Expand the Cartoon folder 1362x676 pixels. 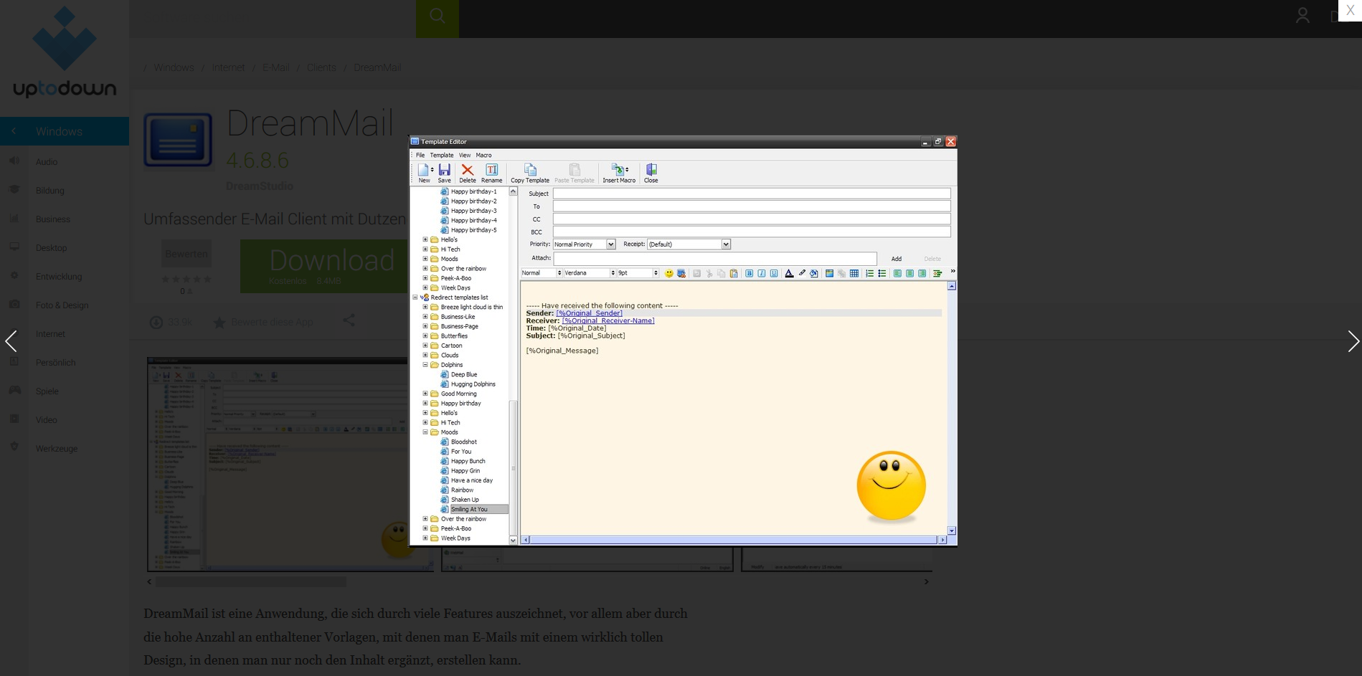pyautogui.click(x=425, y=346)
